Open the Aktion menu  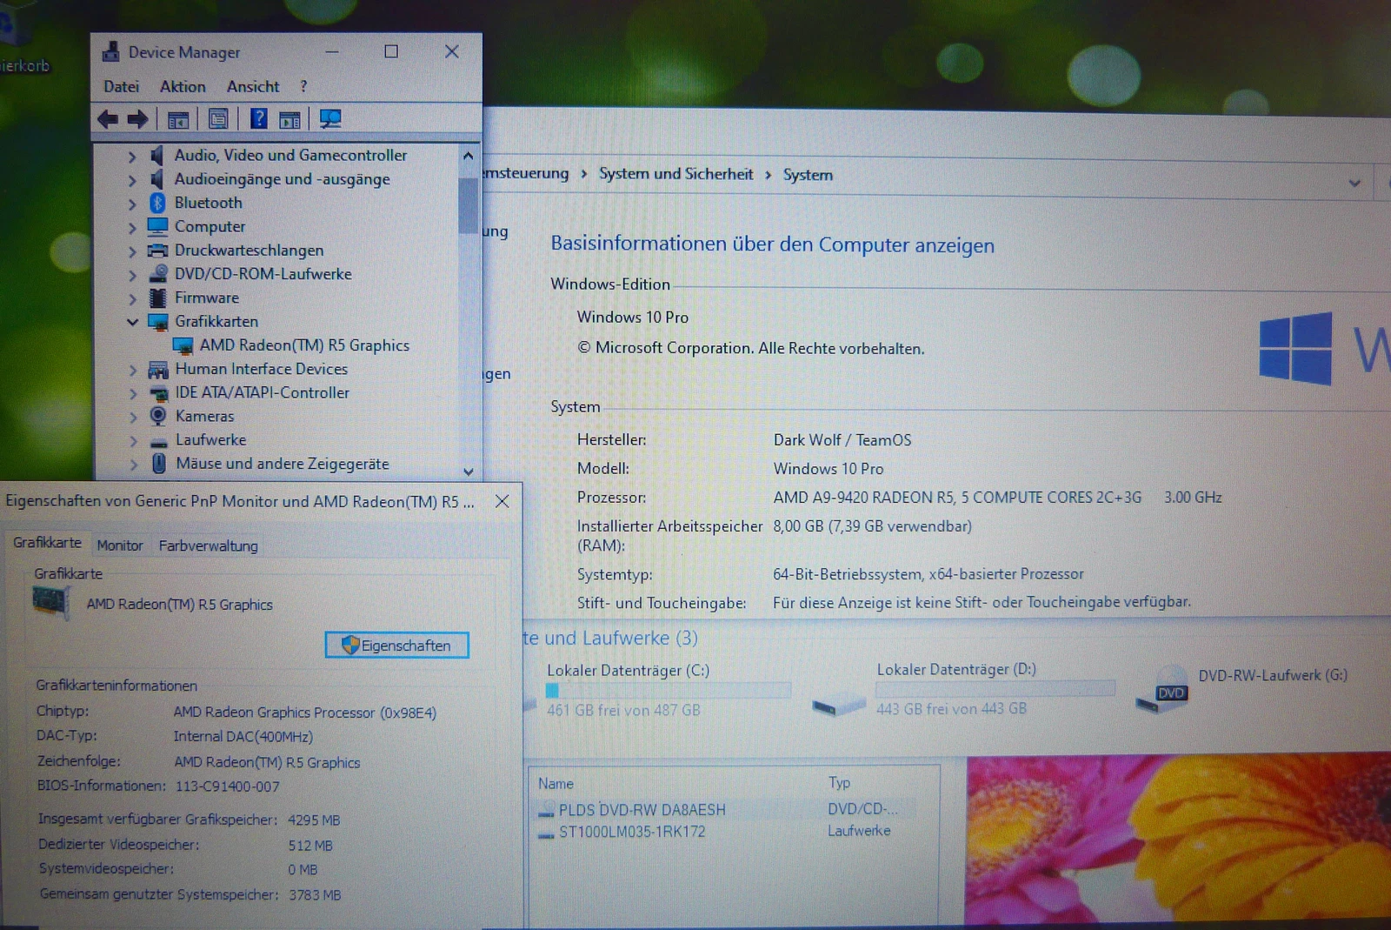coord(183,86)
